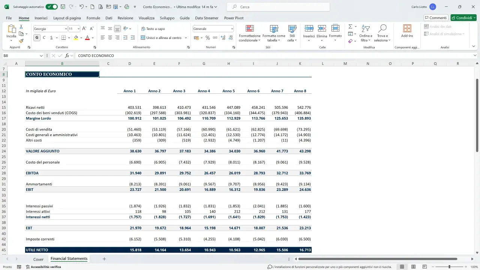This screenshot has height=270, width=480.
Task: Switch to the Cover sheet tab
Action: [38, 259]
